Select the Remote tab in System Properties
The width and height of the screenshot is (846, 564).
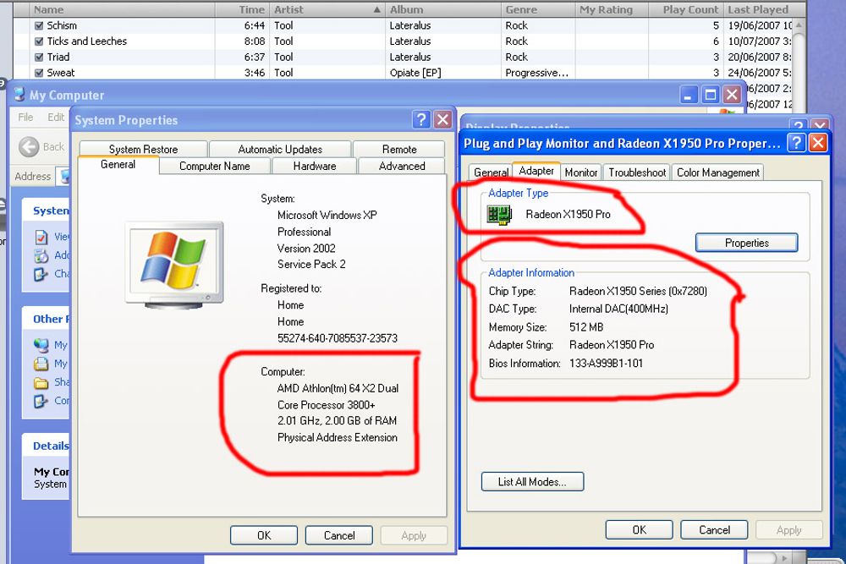399,149
